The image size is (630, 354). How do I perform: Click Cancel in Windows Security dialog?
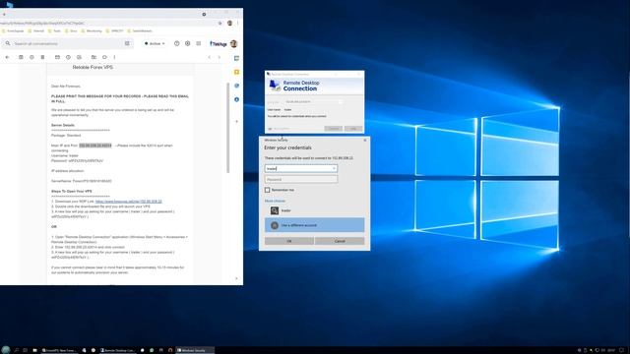click(x=340, y=241)
